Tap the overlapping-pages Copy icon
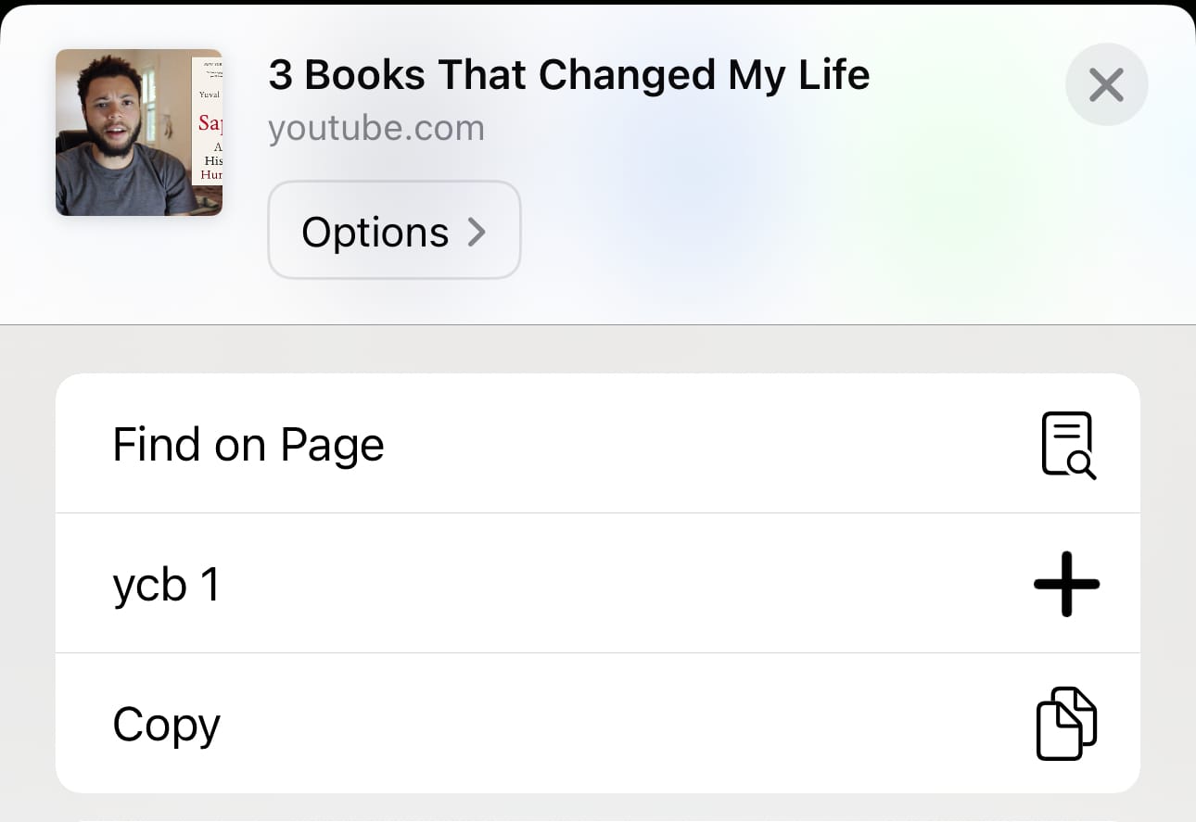The image size is (1196, 822). [x=1066, y=723]
